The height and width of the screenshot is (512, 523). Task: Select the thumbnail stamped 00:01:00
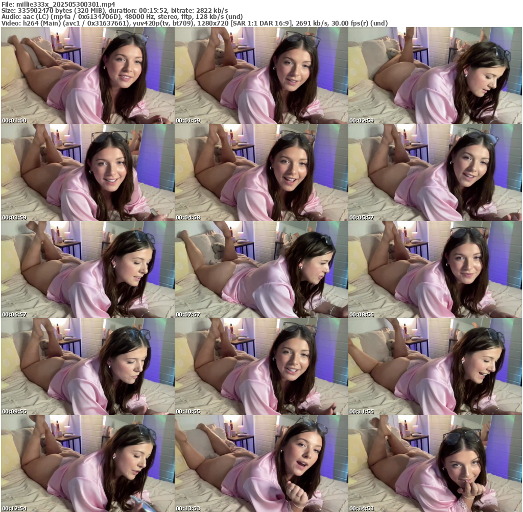pos(88,76)
